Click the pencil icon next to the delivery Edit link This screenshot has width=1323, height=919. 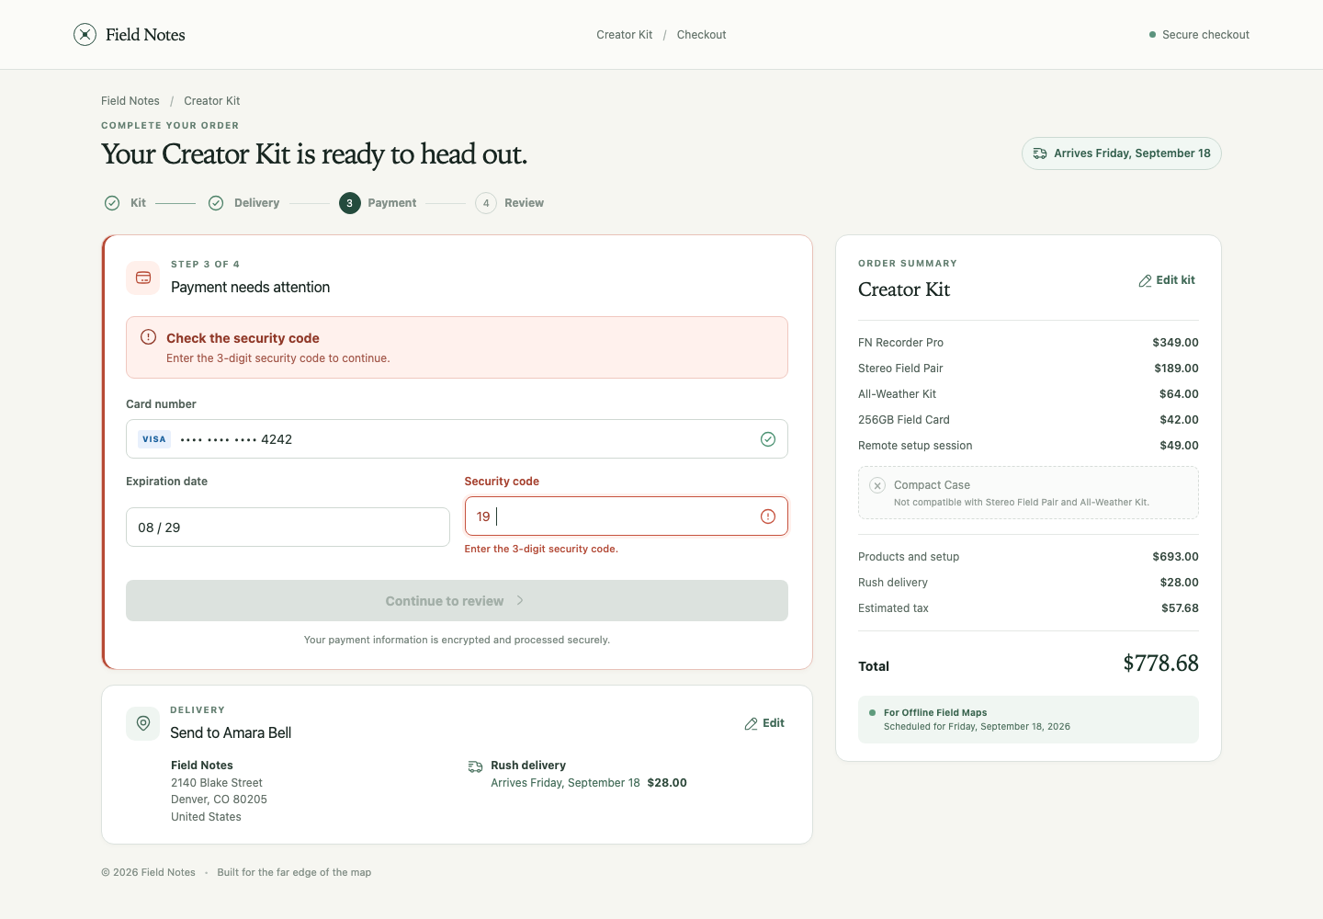[x=751, y=724]
